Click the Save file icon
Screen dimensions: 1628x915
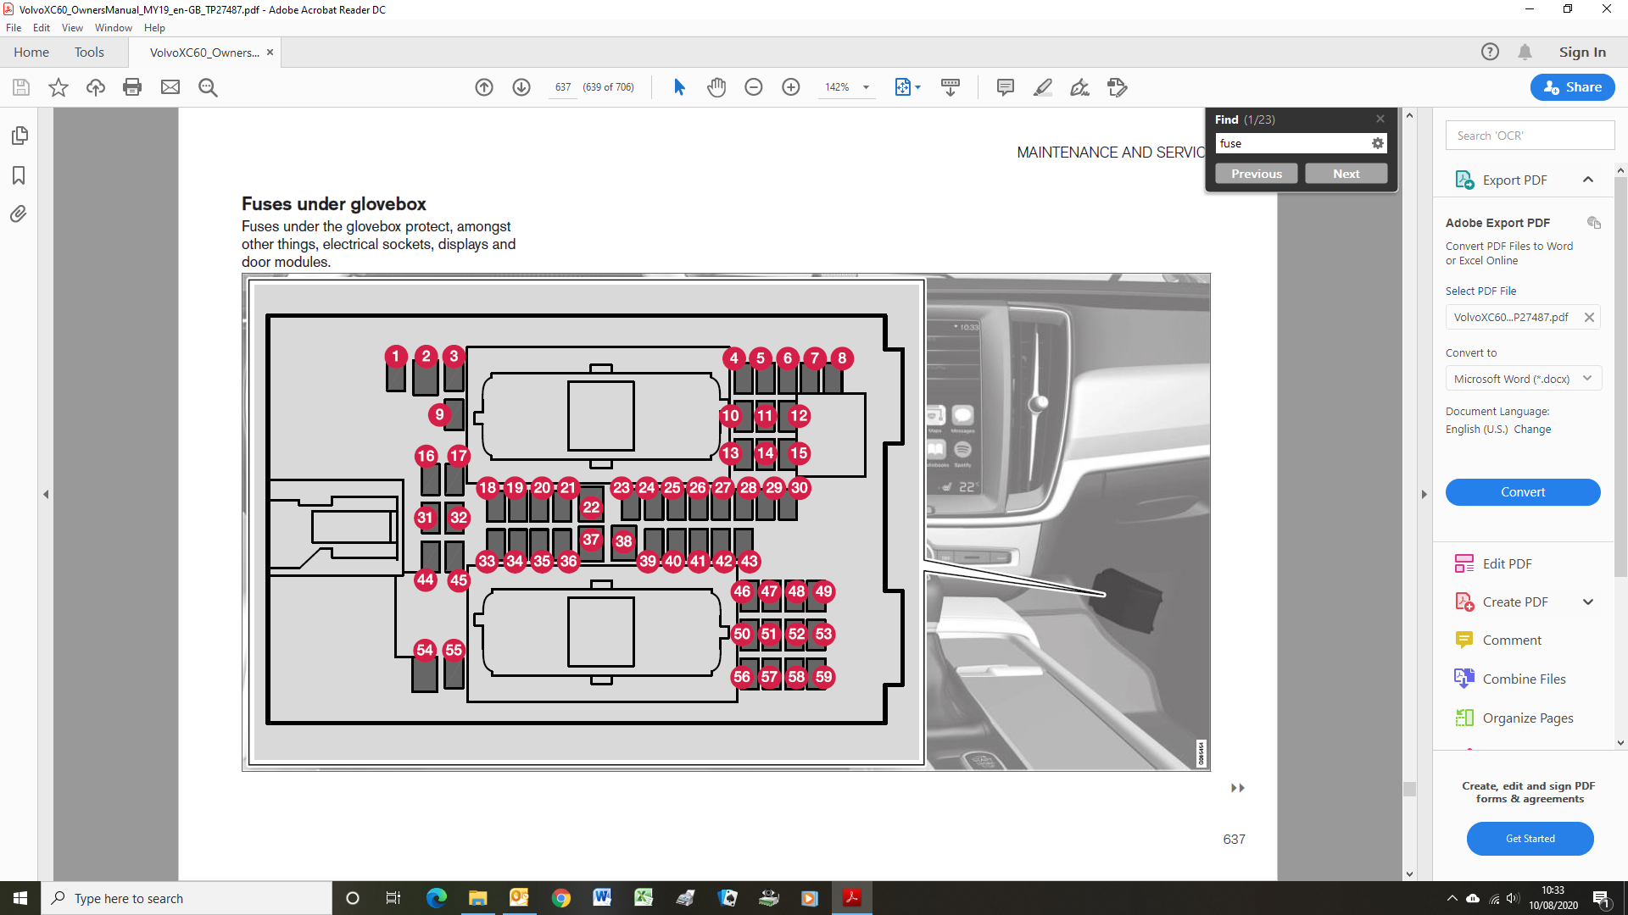[21, 87]
